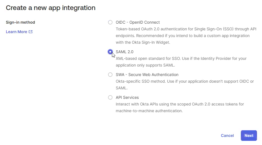
Task: Click the XML-based open standard description
Action: tap(181, 58)
